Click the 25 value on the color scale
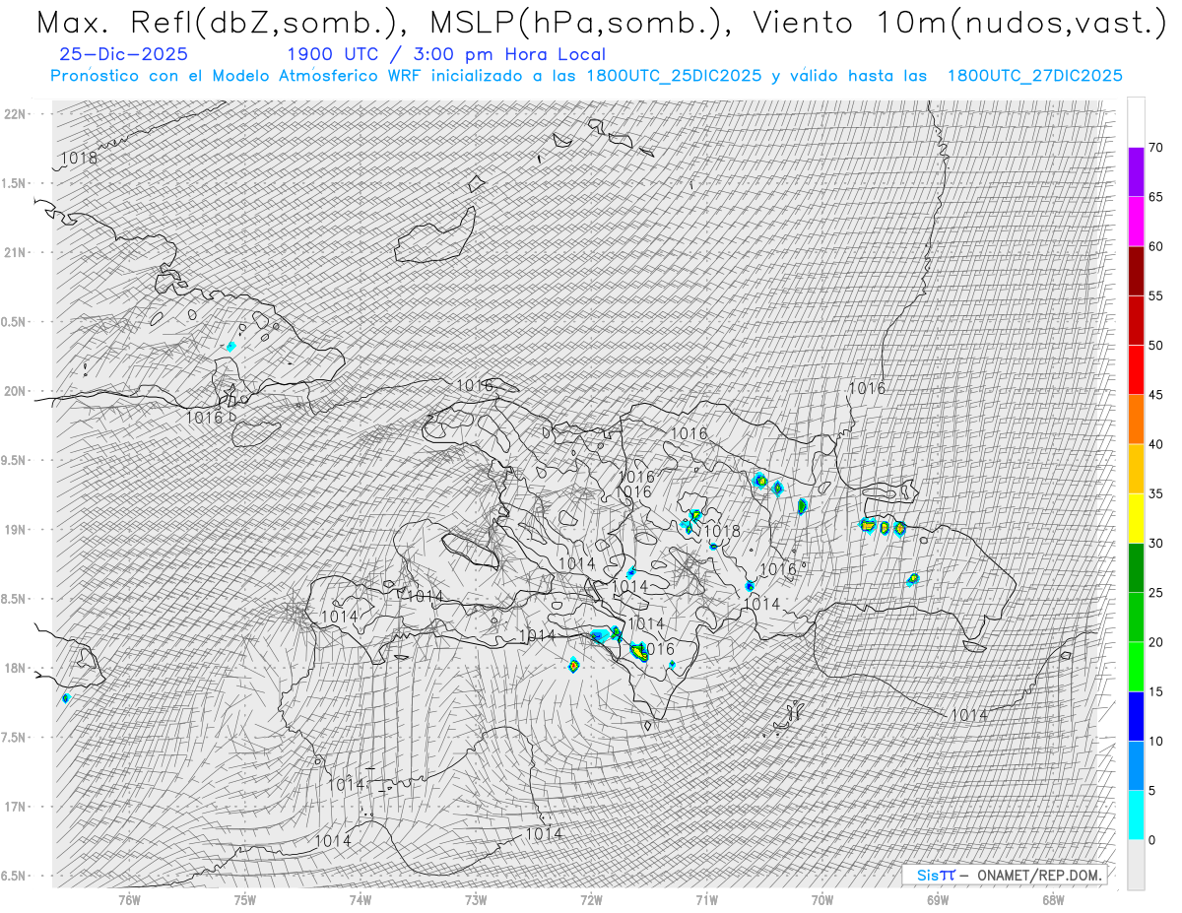This screenshot has height=913, width=1182. coord(1155,593)
